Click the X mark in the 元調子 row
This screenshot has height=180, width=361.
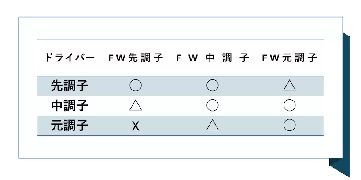136,126
